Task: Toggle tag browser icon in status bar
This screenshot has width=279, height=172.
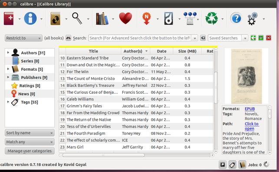Action: click(x=233, y=165)
